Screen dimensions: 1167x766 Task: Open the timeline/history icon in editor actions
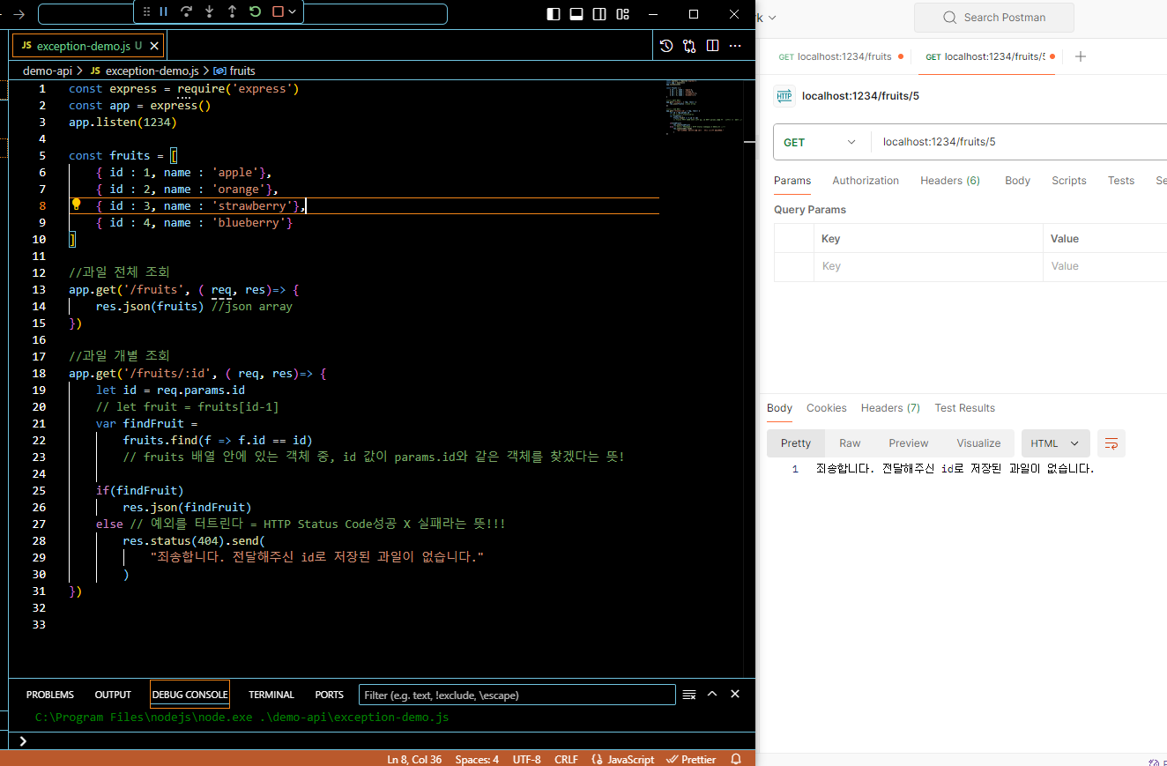[x=666, y=46]
